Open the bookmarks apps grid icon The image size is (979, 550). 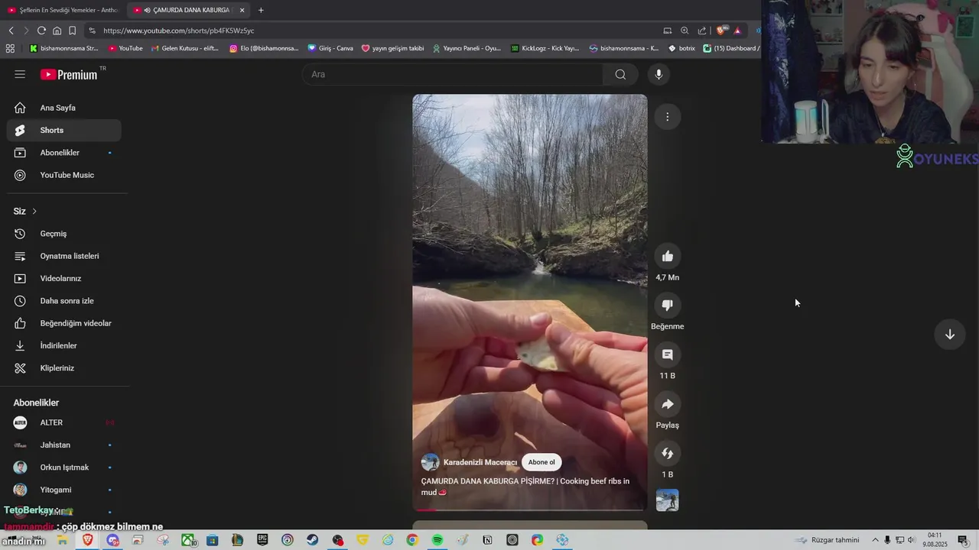click(x=10, y=48)
